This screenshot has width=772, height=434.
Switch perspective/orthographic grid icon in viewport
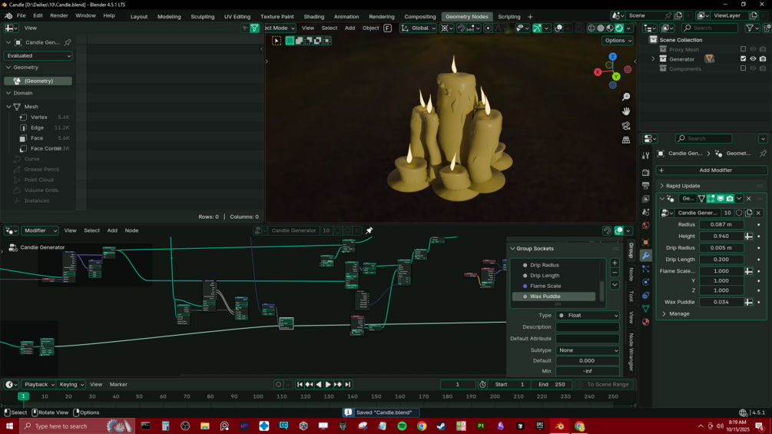coord(626,141)
